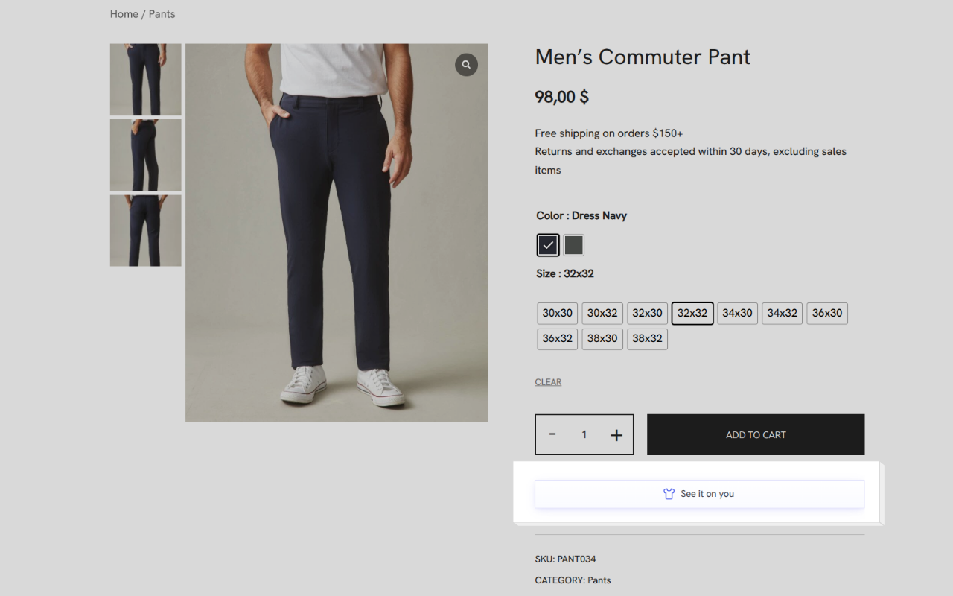Choose the dark gray color swatch
The height and width of the screenshot is (596, 953).
pos(573,245)
